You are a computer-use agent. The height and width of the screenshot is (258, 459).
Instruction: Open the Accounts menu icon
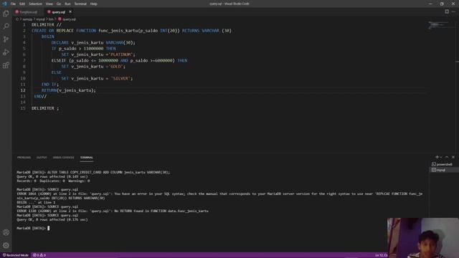coord(6,232)
